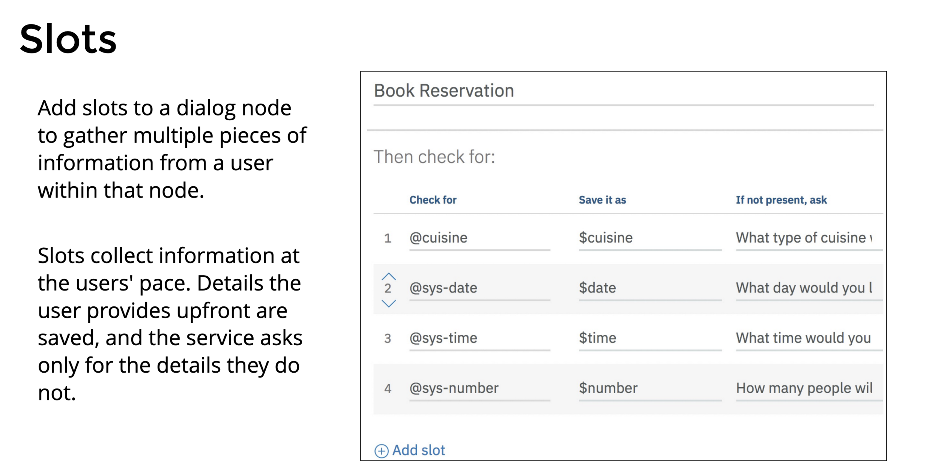
Task: Edit the Book Reservation node name
Action: pyautogui.click(x=443, y=91)
